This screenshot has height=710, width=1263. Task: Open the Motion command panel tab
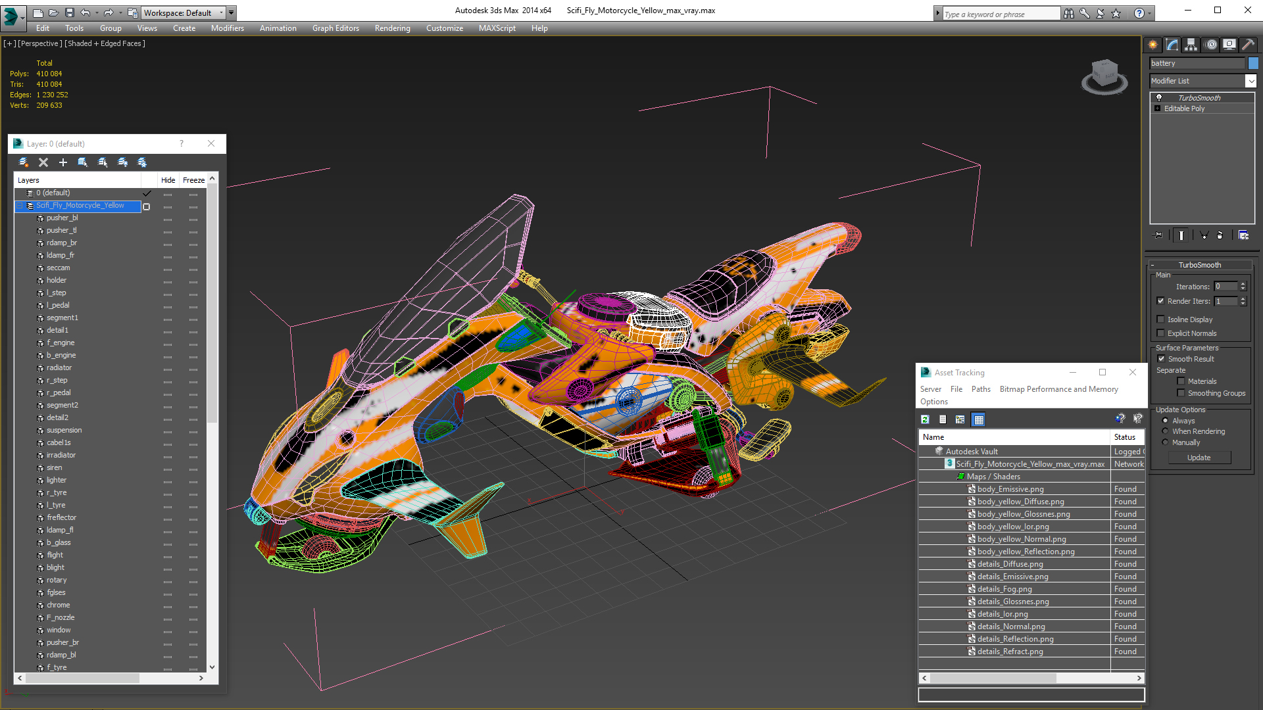coord(1210,45)
